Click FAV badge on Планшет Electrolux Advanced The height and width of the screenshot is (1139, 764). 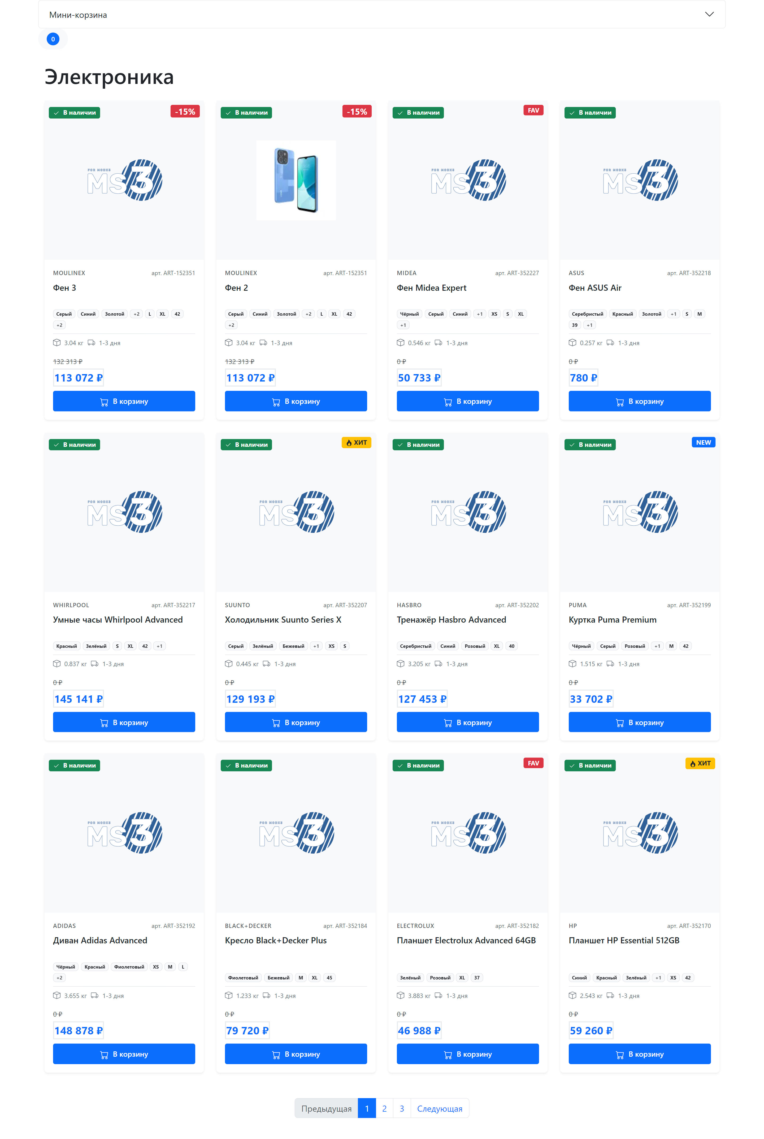click(x=533, y=763)
